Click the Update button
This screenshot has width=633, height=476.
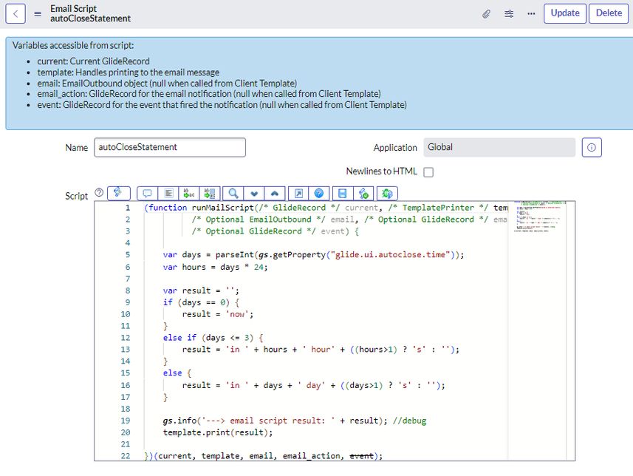tap(565, 13)
